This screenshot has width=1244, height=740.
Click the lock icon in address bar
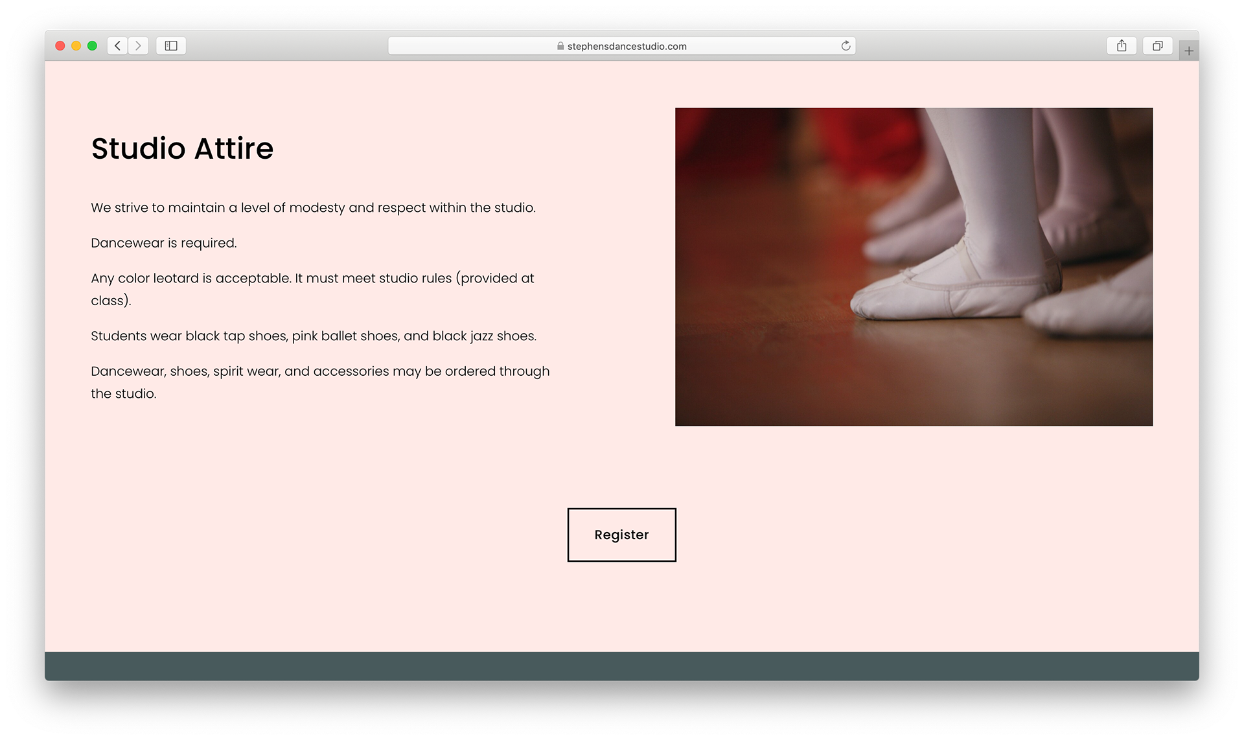click(560, 46)
